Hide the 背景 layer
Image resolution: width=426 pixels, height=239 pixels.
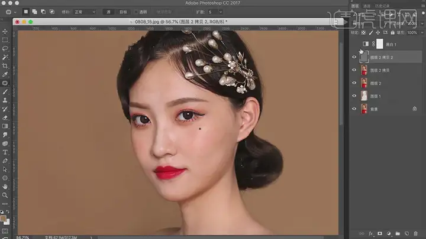click(x=354, y=109)
